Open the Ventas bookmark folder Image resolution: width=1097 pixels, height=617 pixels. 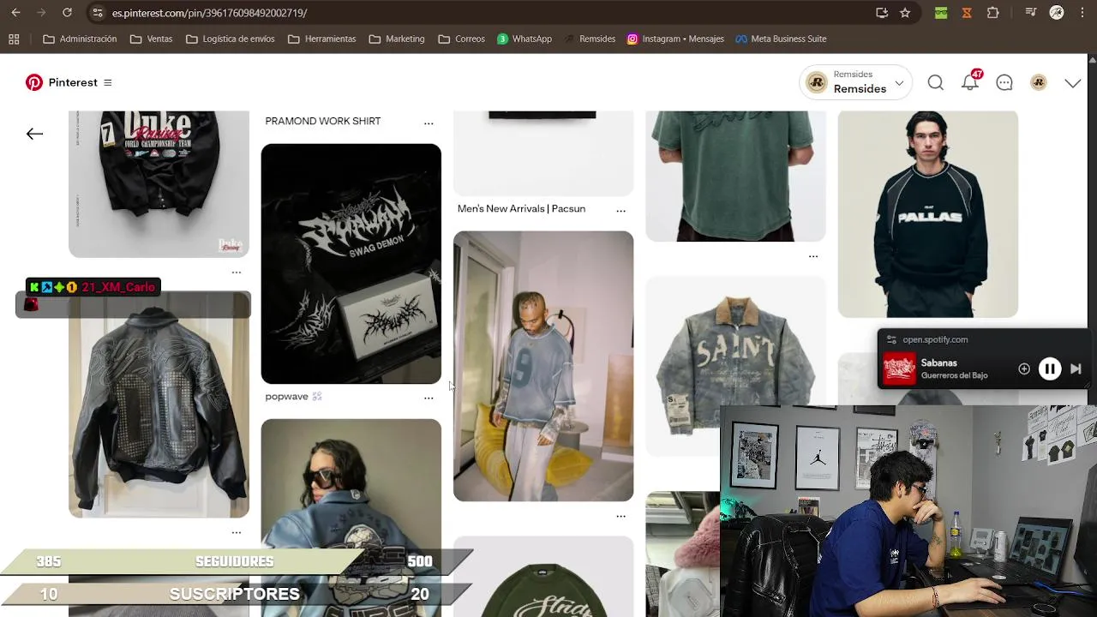tap(151, 39)
